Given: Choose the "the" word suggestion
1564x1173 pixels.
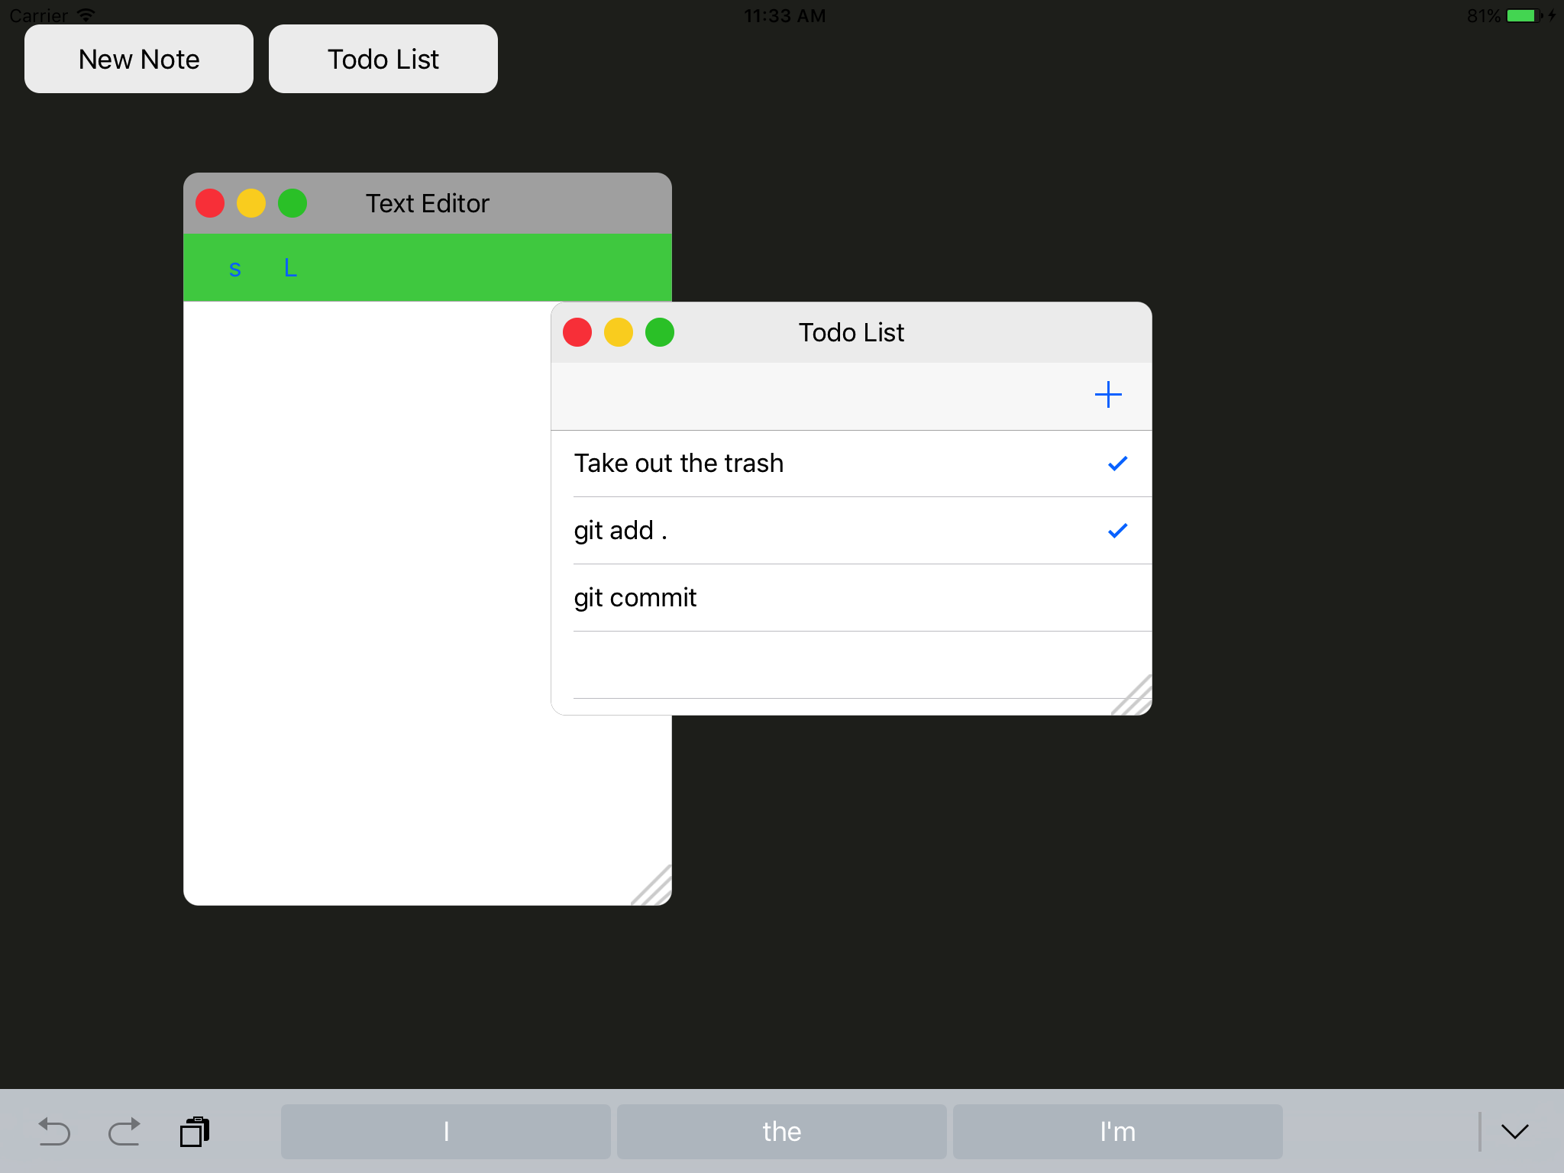Looking at the screenshot, I should [x=781, y=1131].
